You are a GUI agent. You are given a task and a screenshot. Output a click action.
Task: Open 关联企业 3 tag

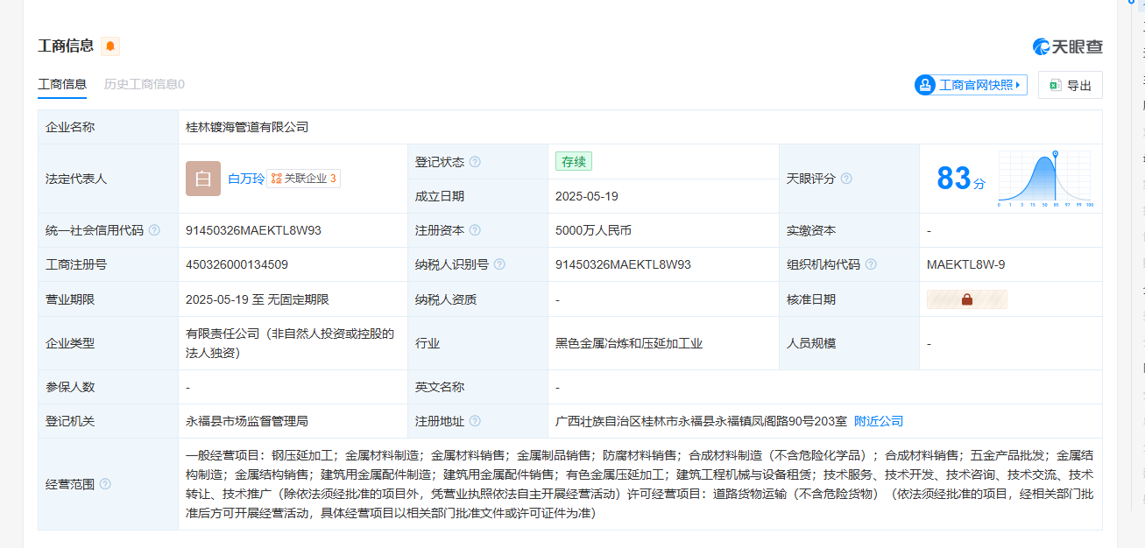coord(303,179)
